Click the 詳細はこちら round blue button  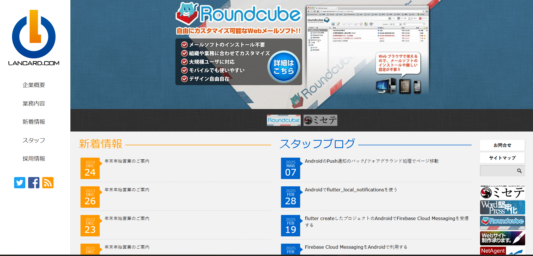284,67
